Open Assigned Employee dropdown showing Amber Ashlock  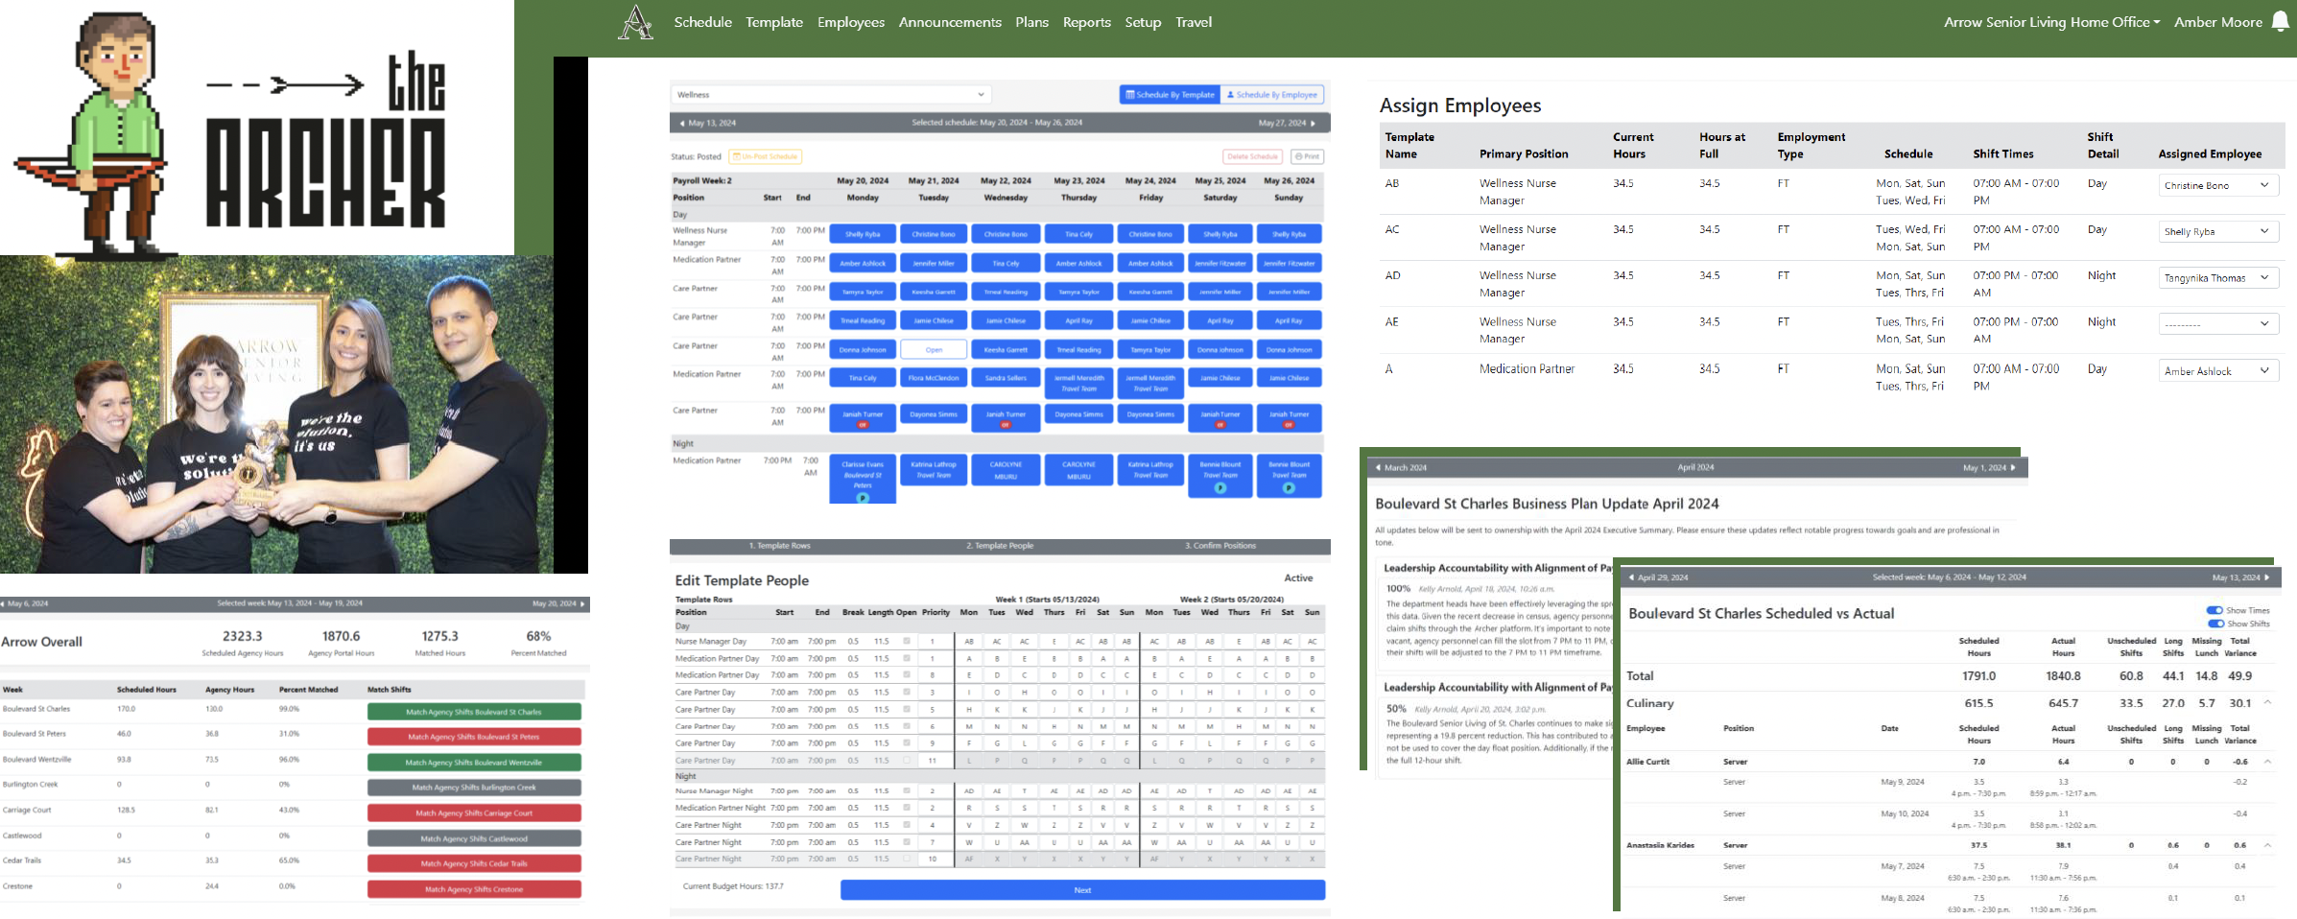tap(2218, 371)
